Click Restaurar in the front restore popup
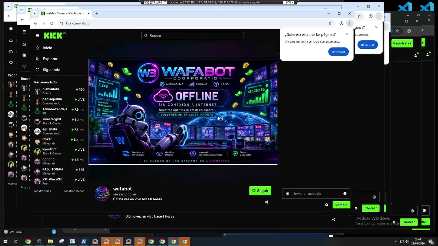This screenshot has width=438, height=246. pyautogui.click(x=338, y=52)
